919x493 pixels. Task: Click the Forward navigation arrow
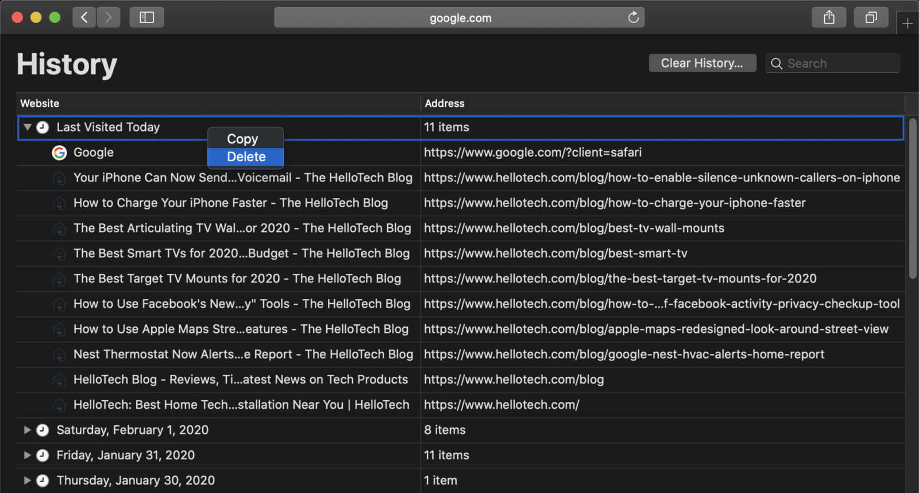[108, 17]
